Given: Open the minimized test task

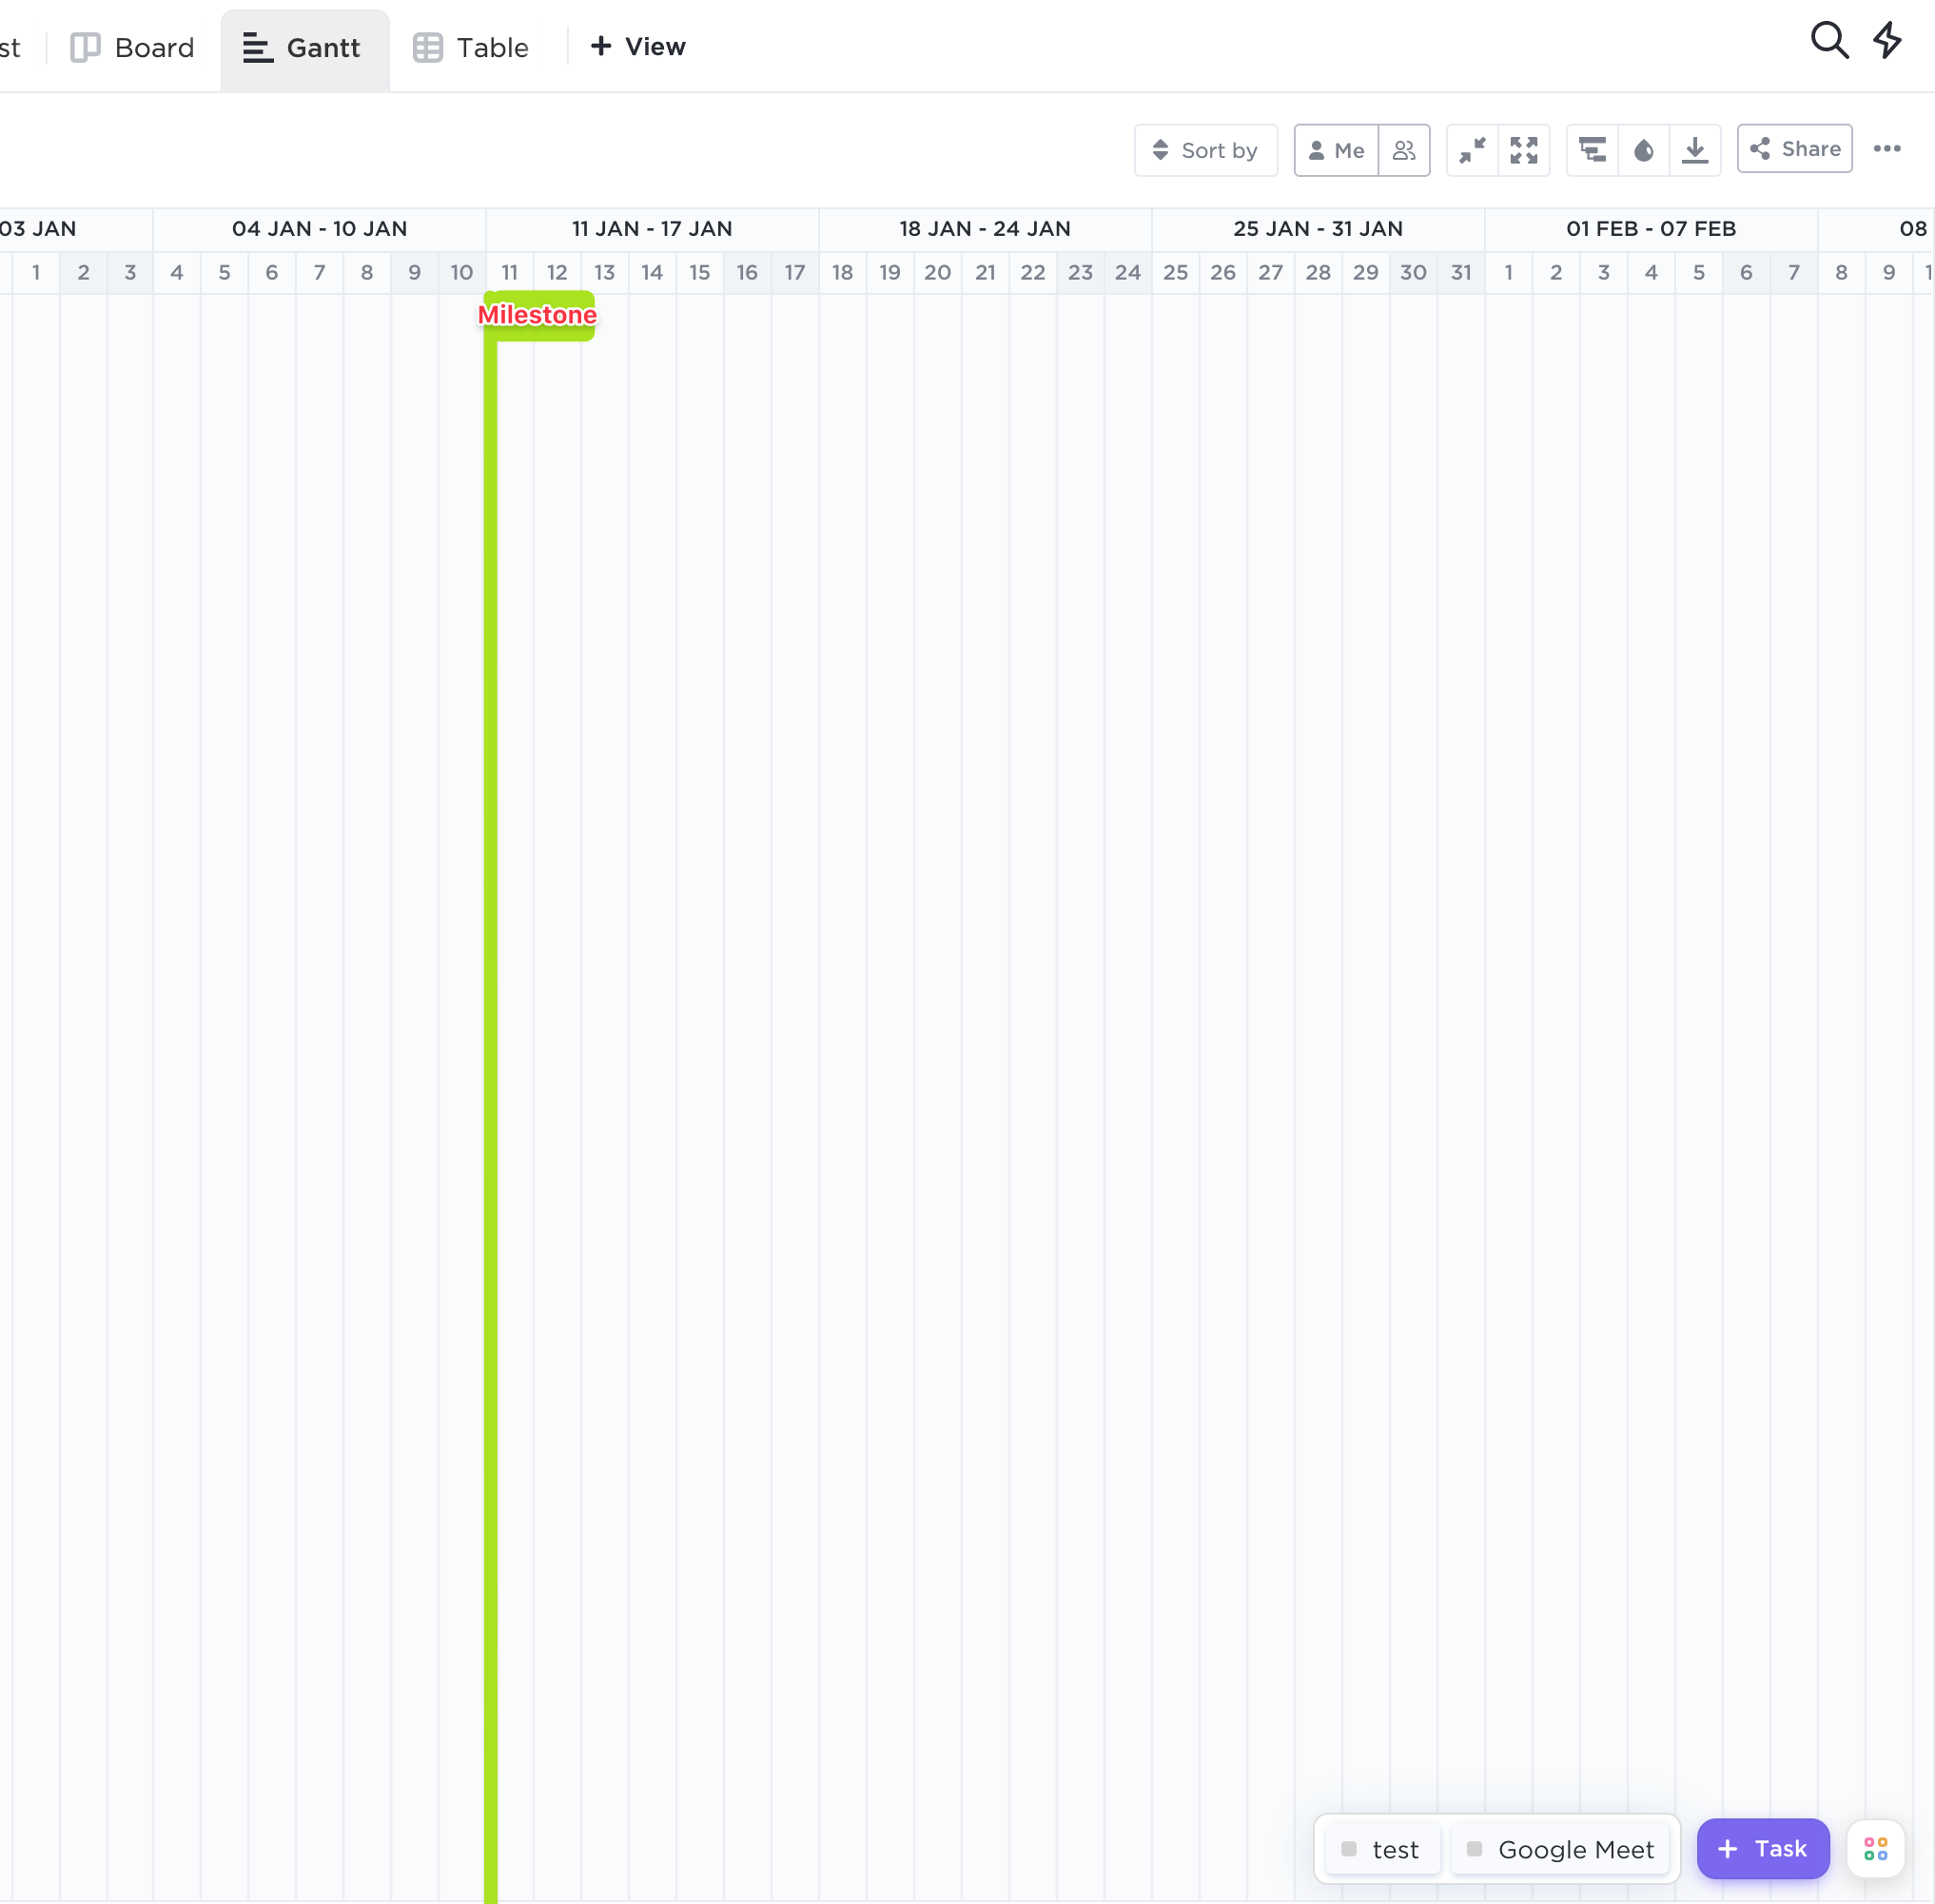Looking at the screenshot, I should coord(1381,1849).
